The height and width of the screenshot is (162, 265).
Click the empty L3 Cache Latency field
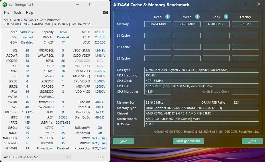(246, 58)
